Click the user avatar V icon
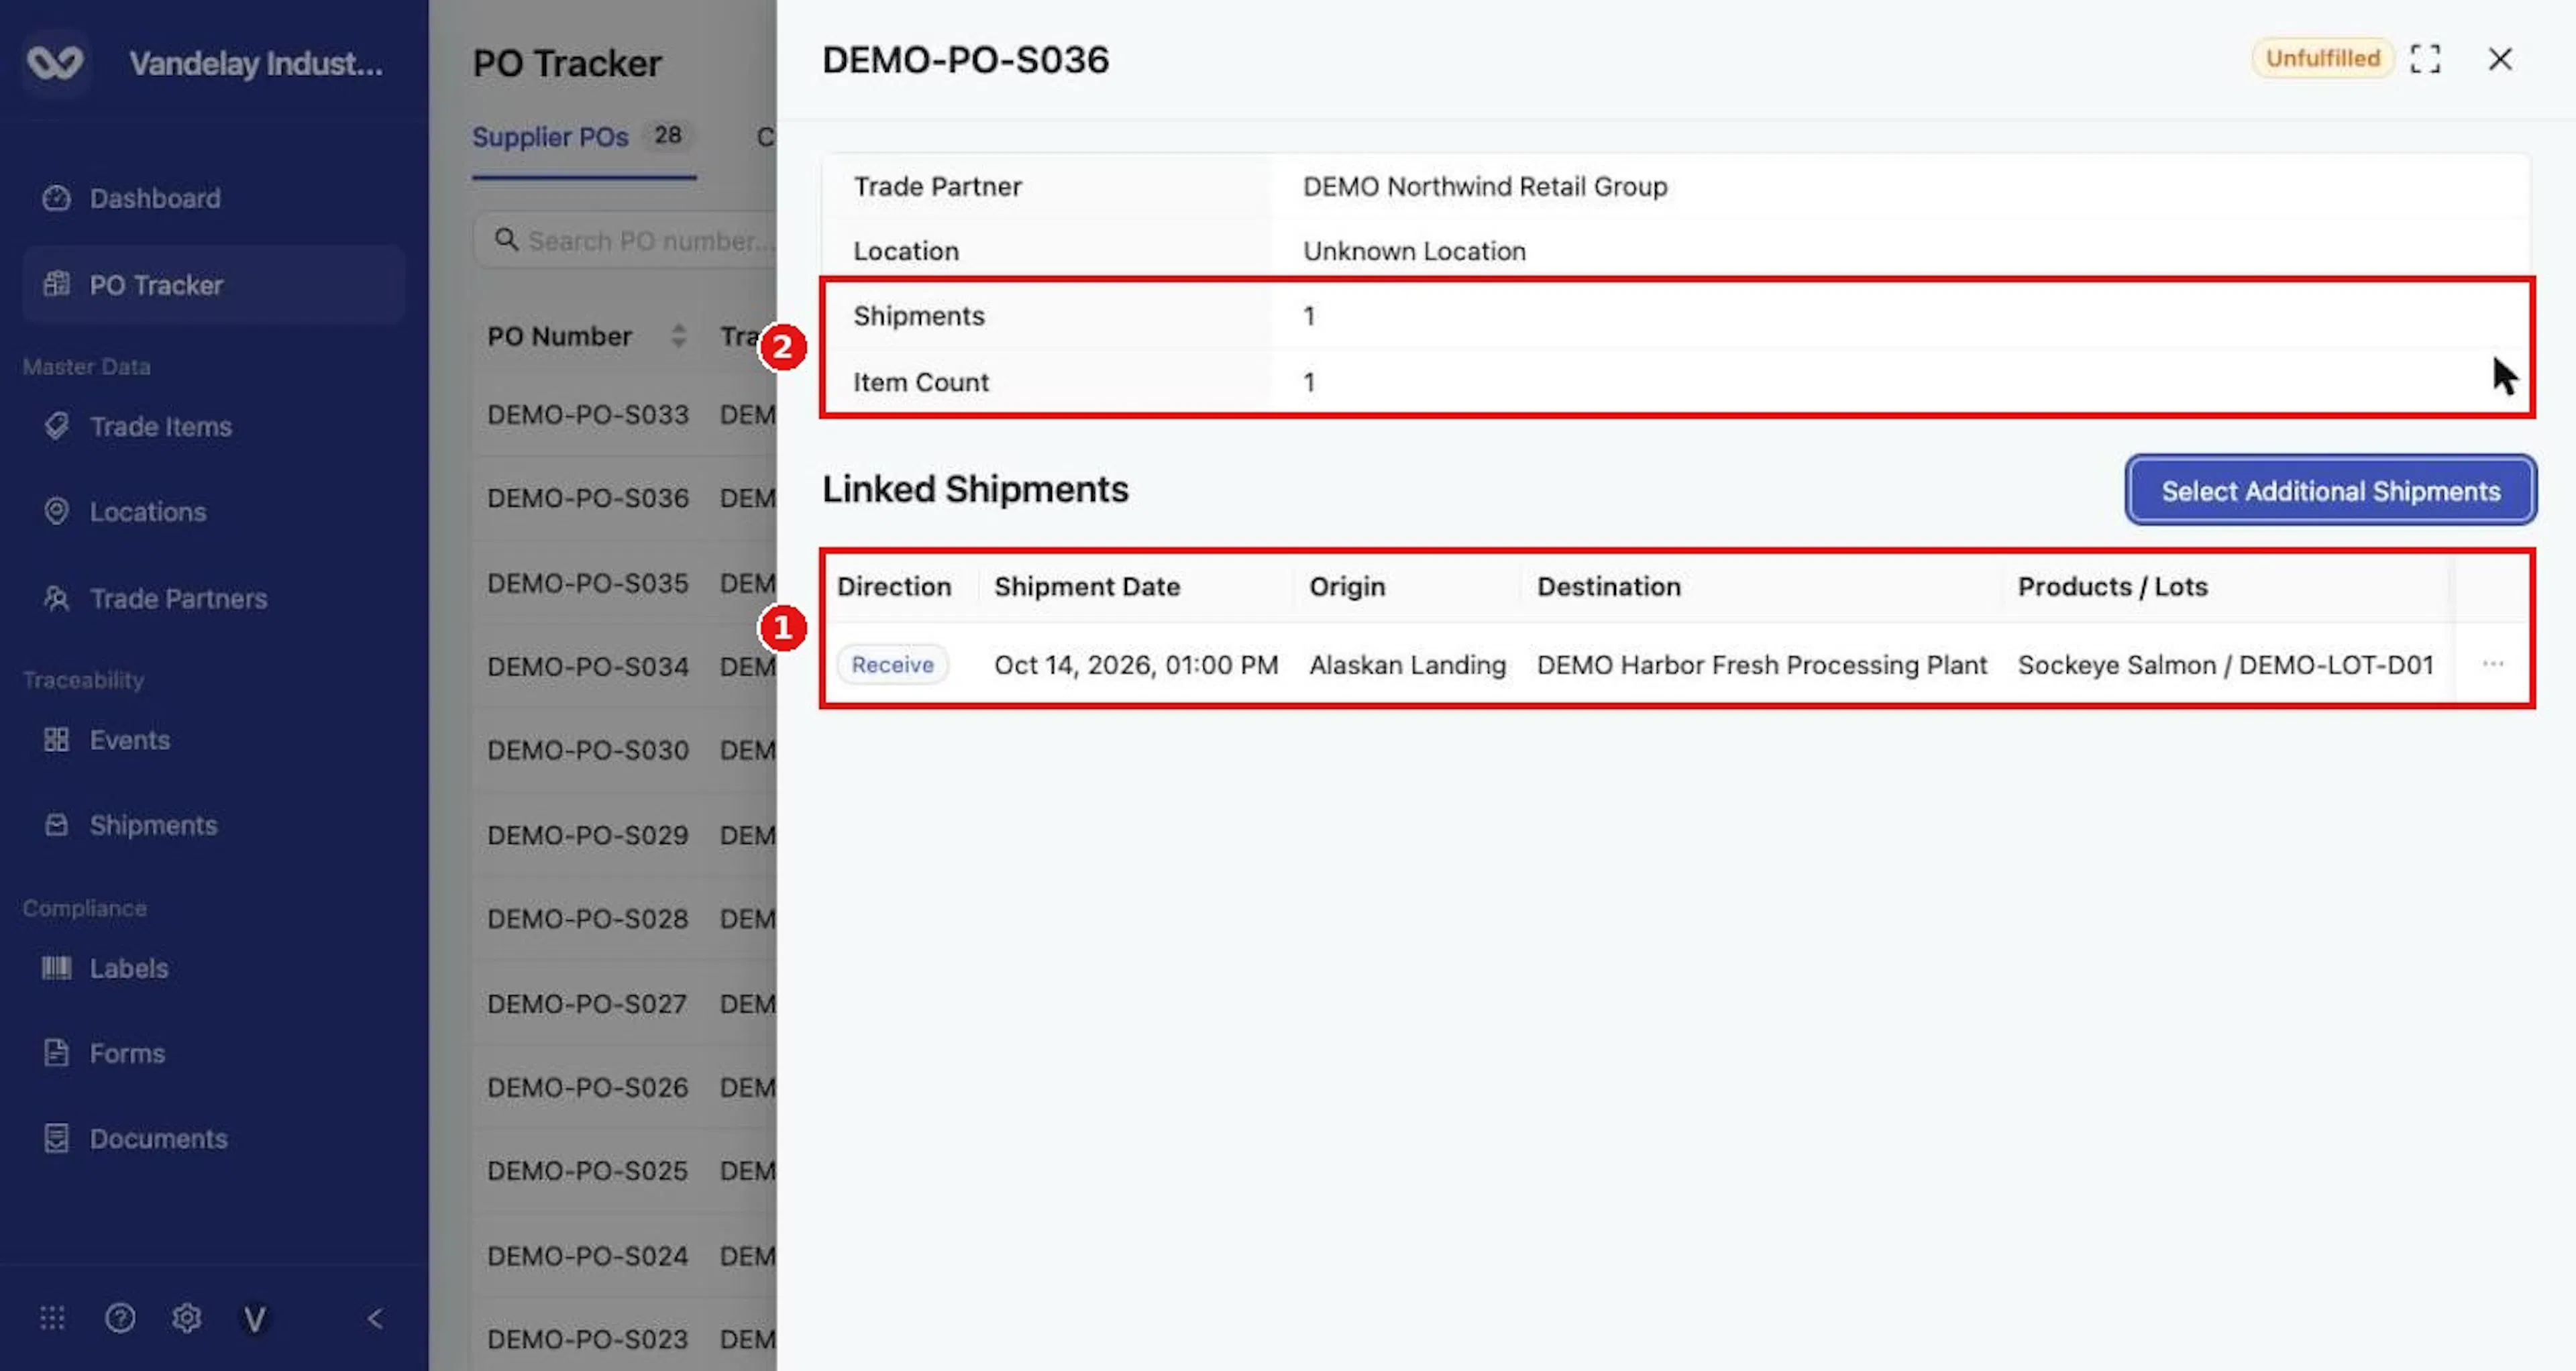Viewport: 2576px width, 1371px height. (255, 1319)
